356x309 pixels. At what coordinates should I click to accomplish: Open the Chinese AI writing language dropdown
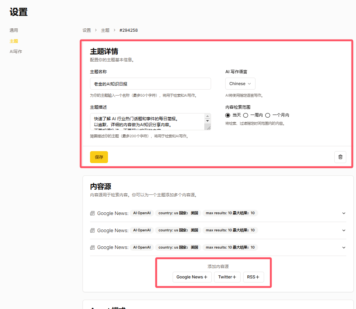[240, 84]
